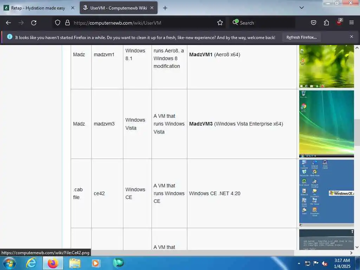Click the Show desktop strip
Viewport: 360px width, 270px height.
pyautogui.click(x=358, y=263)
